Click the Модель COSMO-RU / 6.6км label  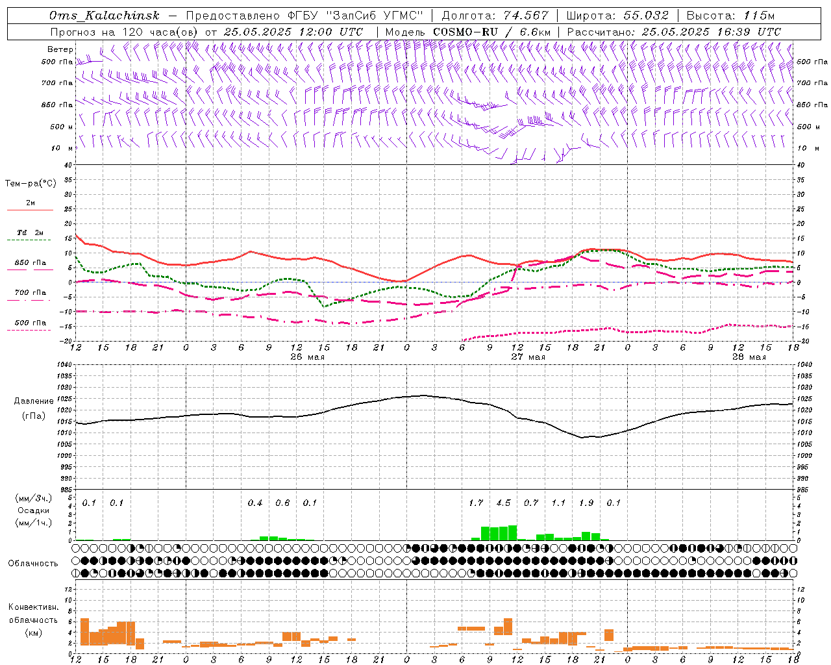pyautogui.click(x=468, y=32)
